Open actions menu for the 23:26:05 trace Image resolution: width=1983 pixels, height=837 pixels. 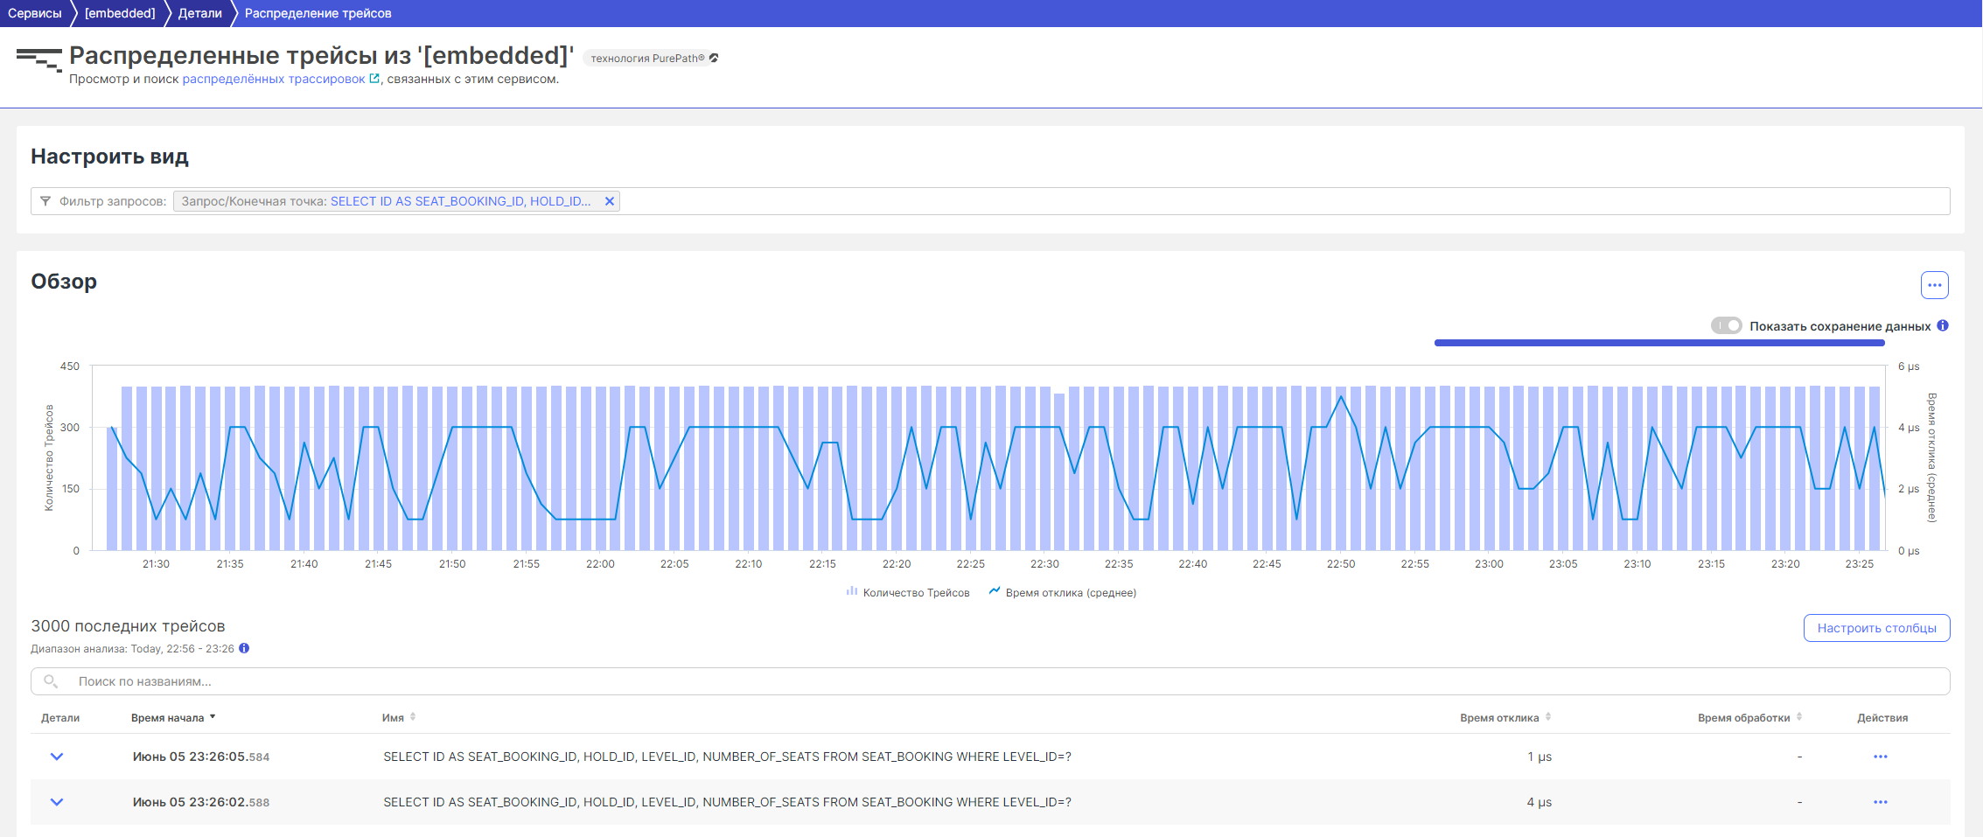[x=1880, y=757]
